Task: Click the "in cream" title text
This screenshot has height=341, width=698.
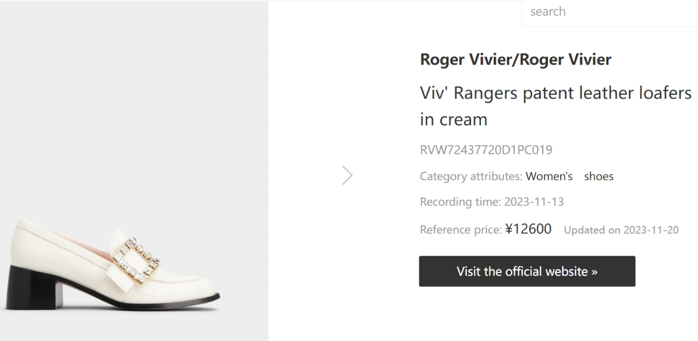Action: (454, 120)
